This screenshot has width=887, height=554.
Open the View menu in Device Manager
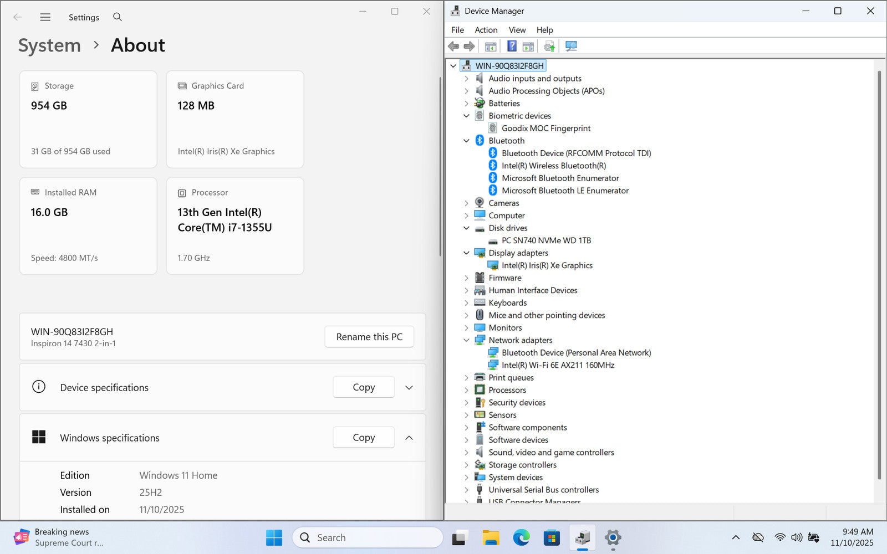tap(517, 30)
